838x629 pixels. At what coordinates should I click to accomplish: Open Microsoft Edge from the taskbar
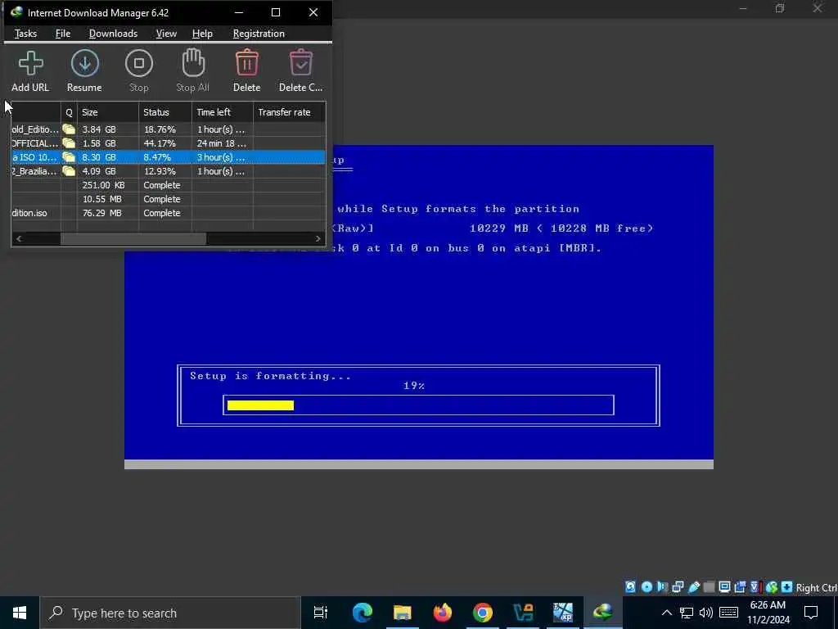click(x=362, y=613)
